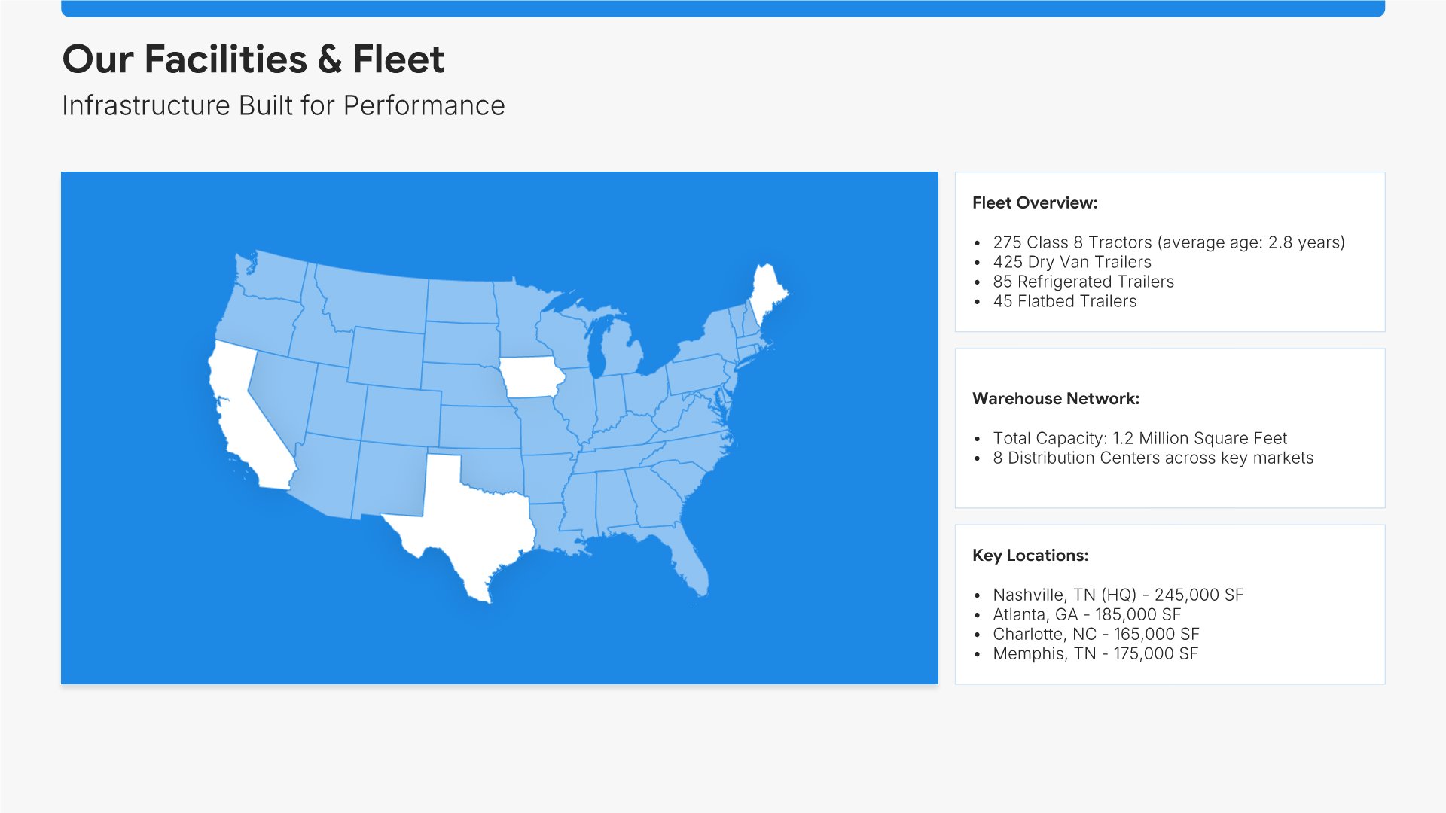Select the "Charlotte, NC - 165,000 SF" line
This screenshot has width=1446, height=813.
pos(1096,634)
